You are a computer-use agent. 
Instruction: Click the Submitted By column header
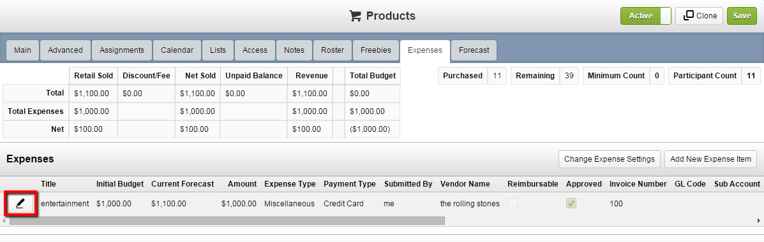[x=408, y=183]
